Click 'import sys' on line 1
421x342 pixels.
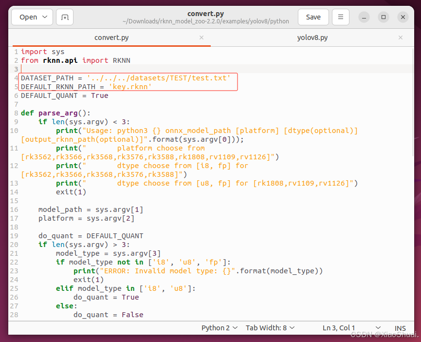[x=43, y=52]
